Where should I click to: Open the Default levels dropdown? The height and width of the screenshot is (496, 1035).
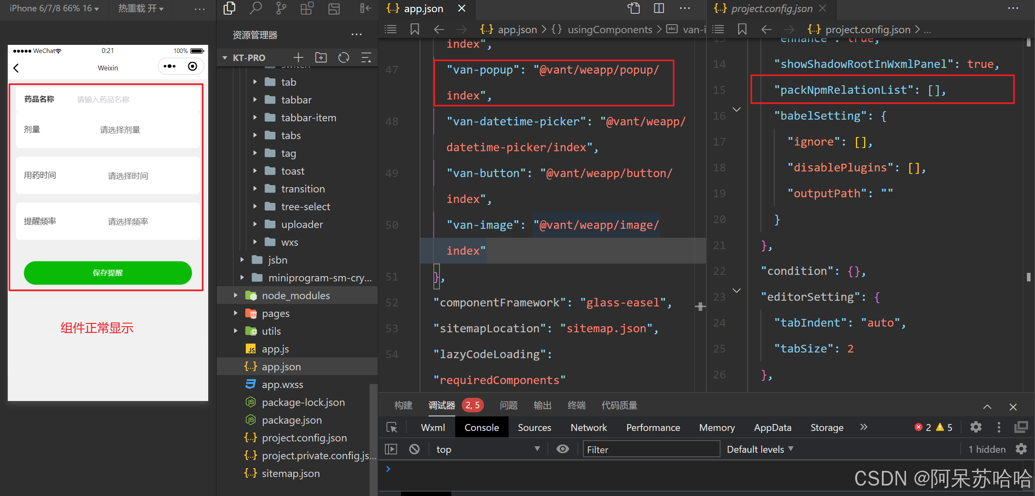pos(759,449)
